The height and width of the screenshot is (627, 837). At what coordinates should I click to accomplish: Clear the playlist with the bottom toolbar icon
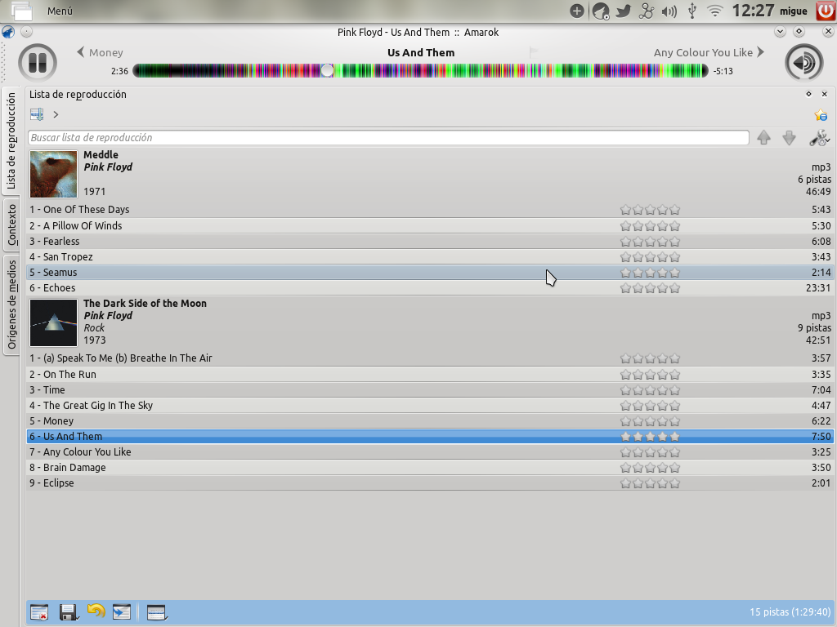[x=39, y=612]
